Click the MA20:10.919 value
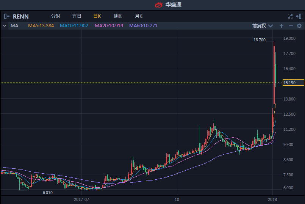 109,26
